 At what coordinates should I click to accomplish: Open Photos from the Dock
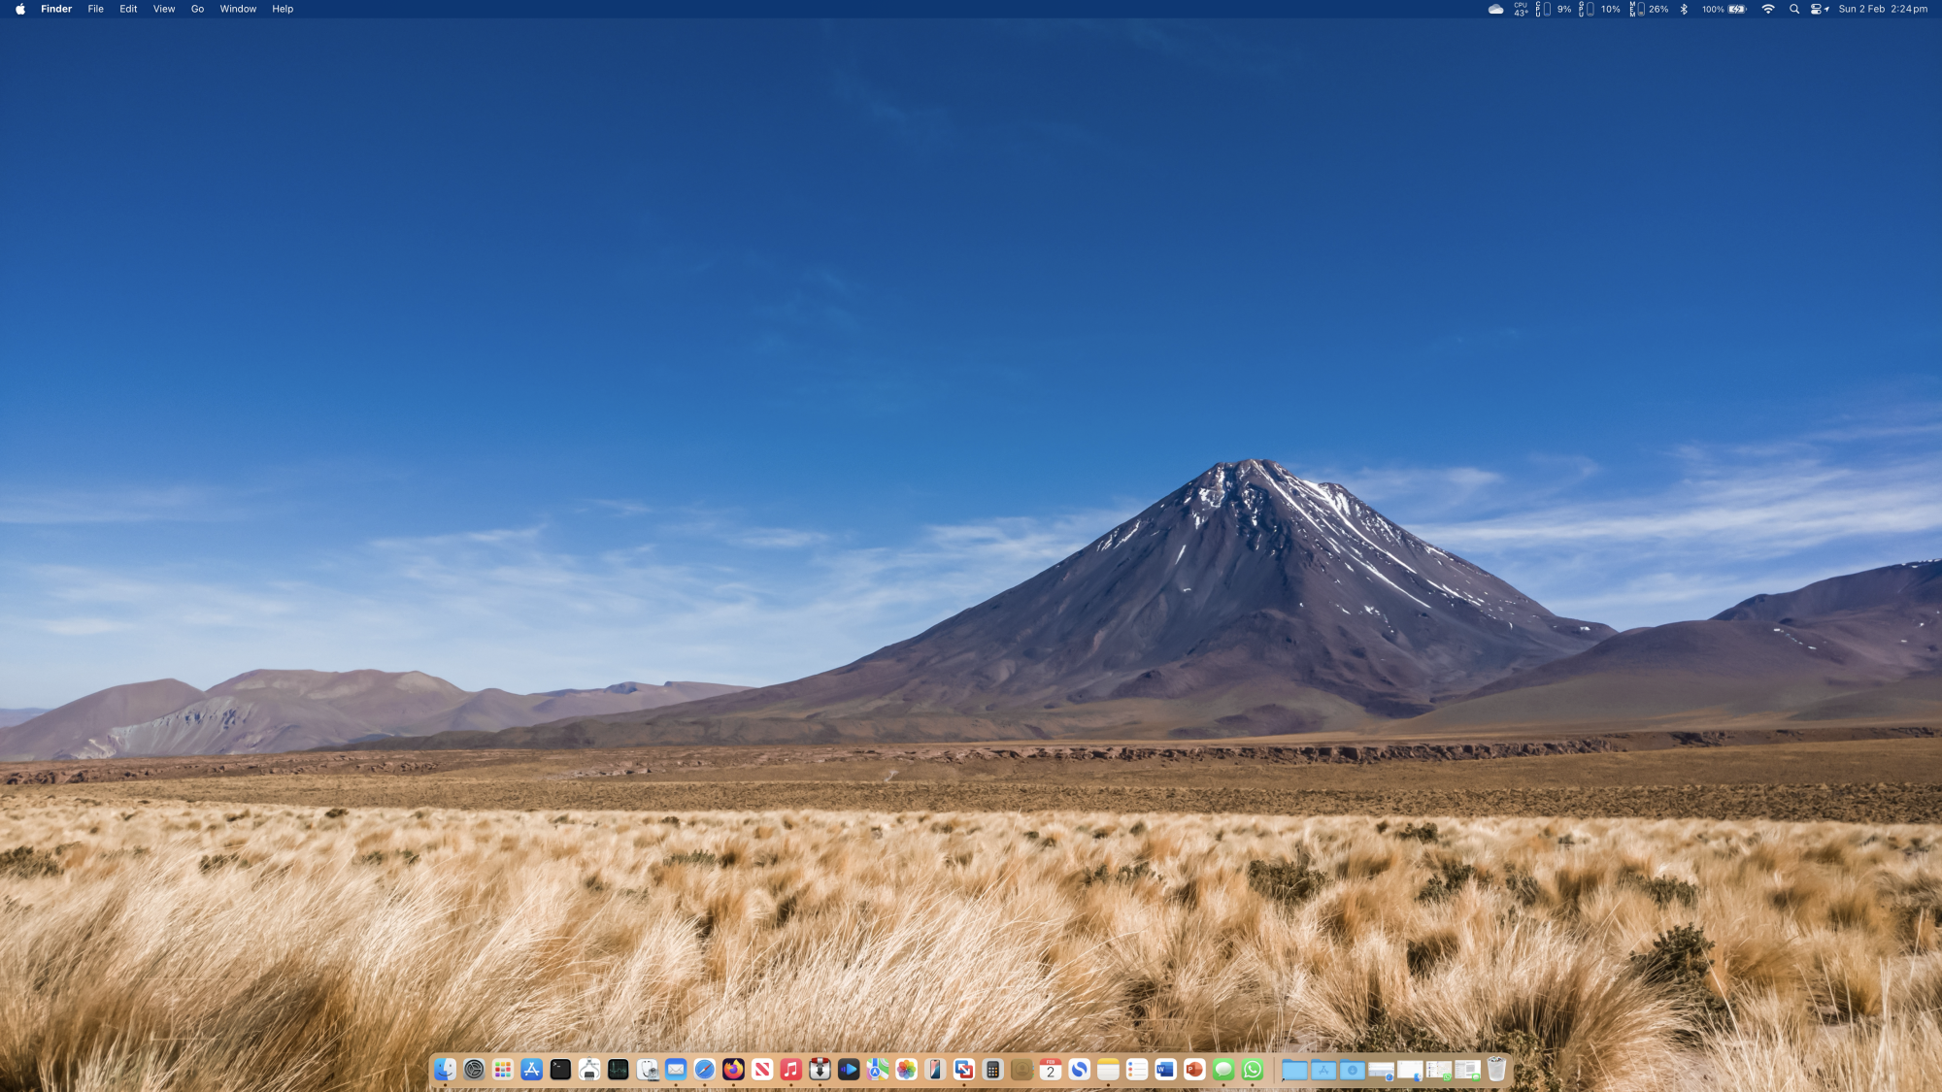[905, 1070]
